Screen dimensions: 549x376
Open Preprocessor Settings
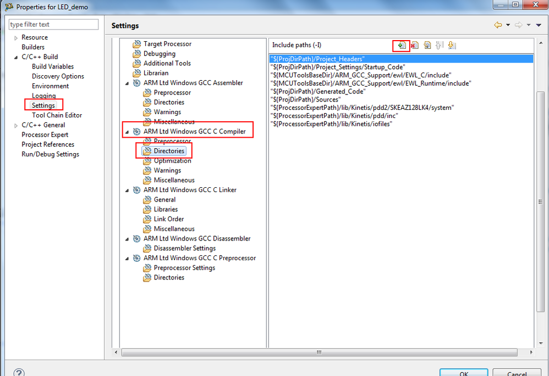184,268
